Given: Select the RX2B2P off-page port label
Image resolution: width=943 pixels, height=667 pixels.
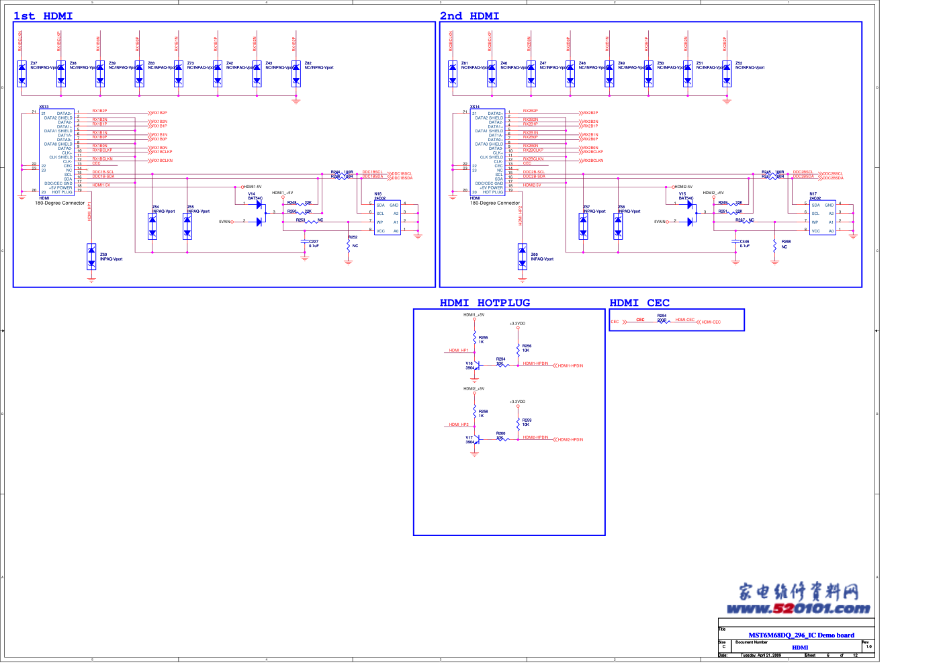Looking at the screenshot, I should coord(589,113).
